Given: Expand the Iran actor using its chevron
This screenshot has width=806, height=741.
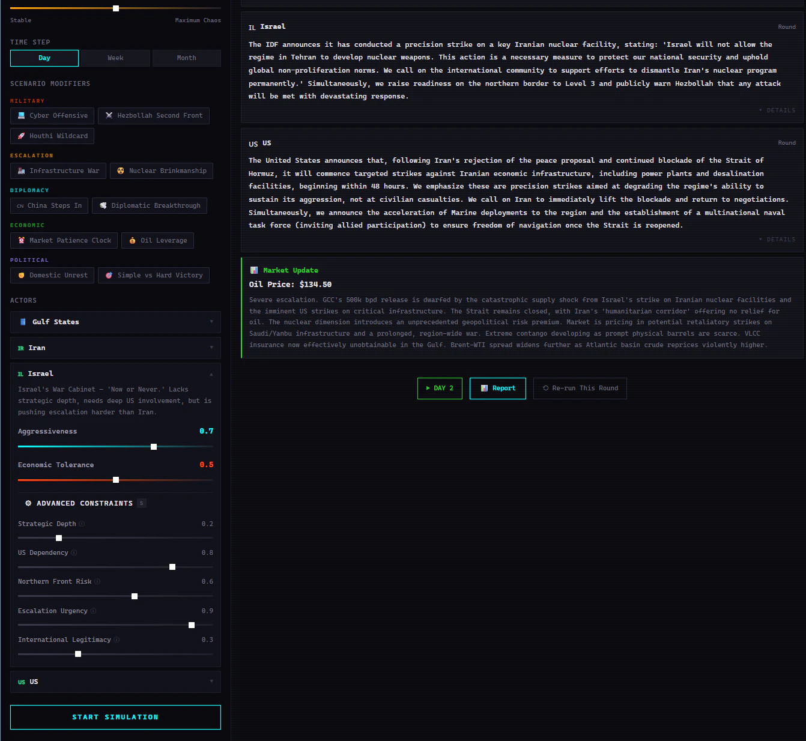Looking at the screenshot, I should (211, 348).
